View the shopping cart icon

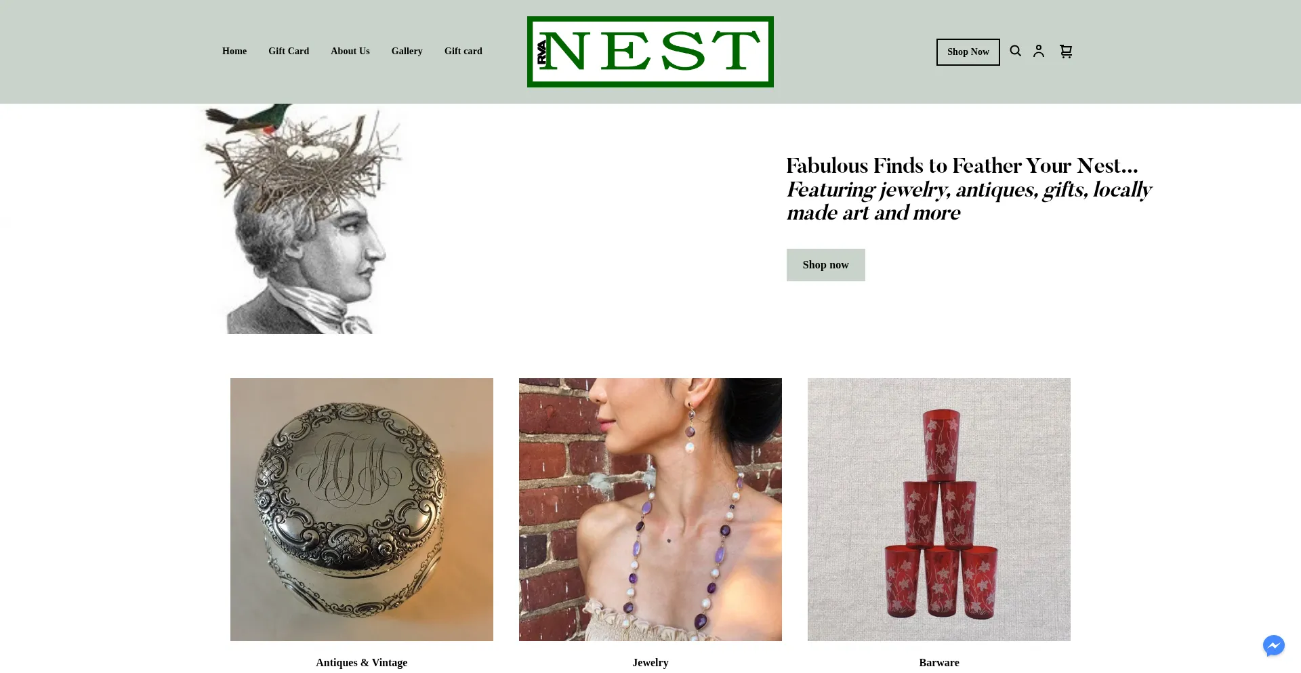tap(1066, 51)
